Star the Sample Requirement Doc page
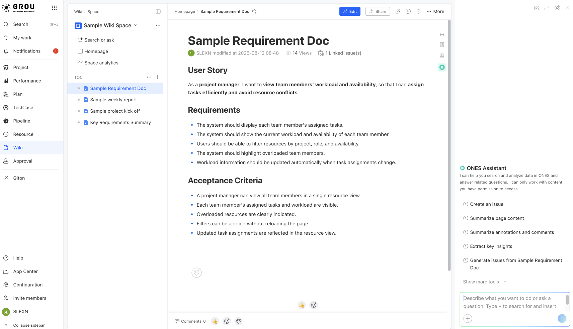The height and width of the screenshot is (329, 573). (x=254, y=11)
